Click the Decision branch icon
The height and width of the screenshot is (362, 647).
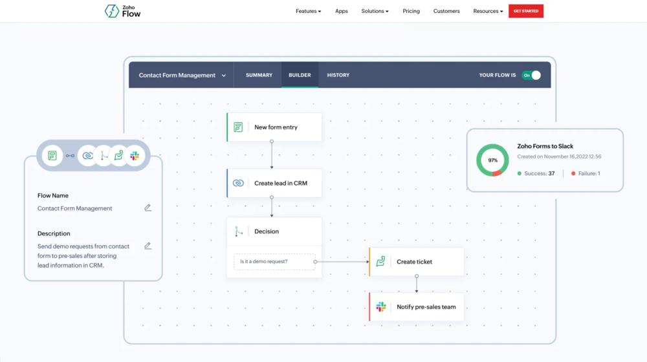pos(238,231)
